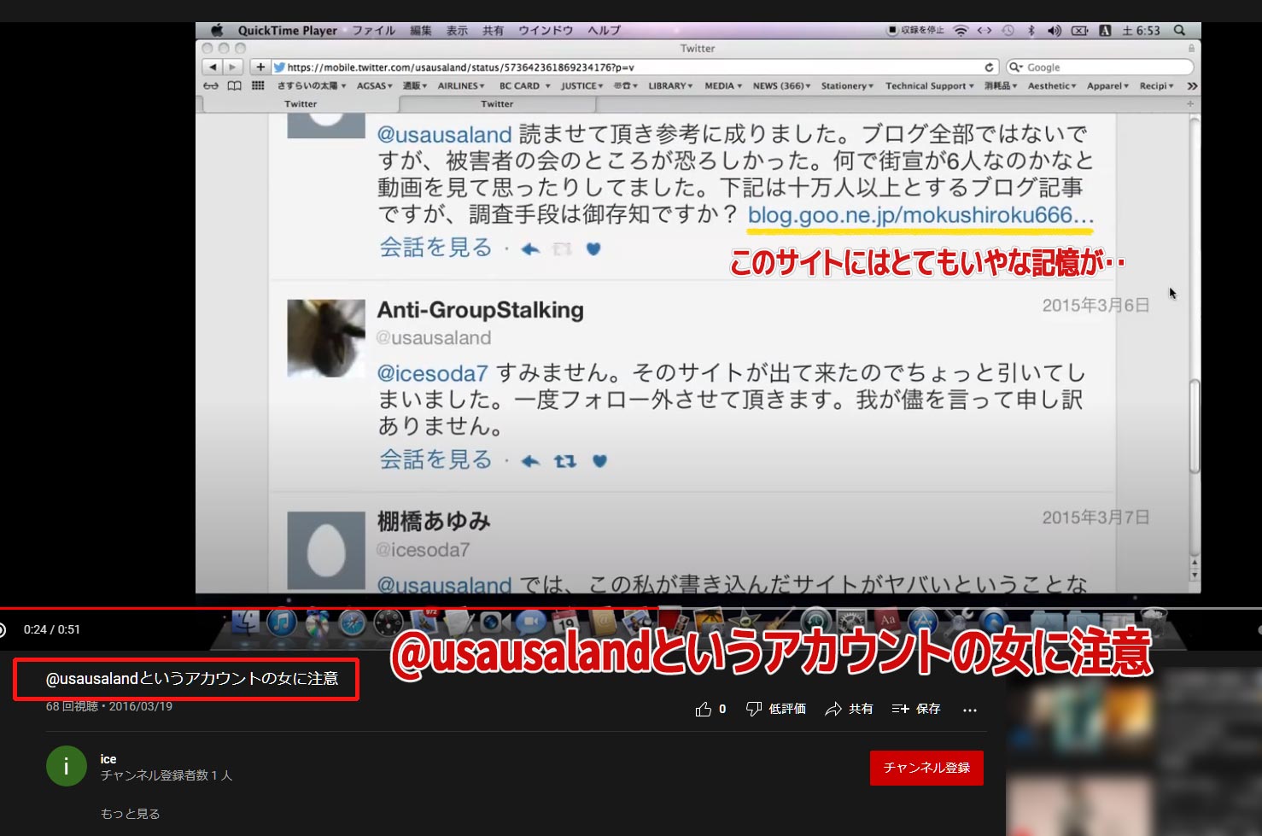Click the egg avatar of 棚橋あゆみ

[x=326, y=551]
